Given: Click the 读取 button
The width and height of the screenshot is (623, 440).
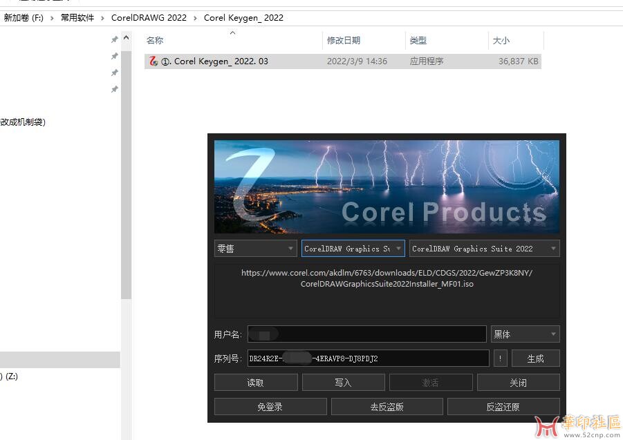Looking at the screenshot, I should [x=256, y=383].
